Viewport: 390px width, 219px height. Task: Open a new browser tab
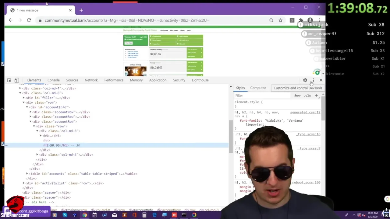point(81,10)
